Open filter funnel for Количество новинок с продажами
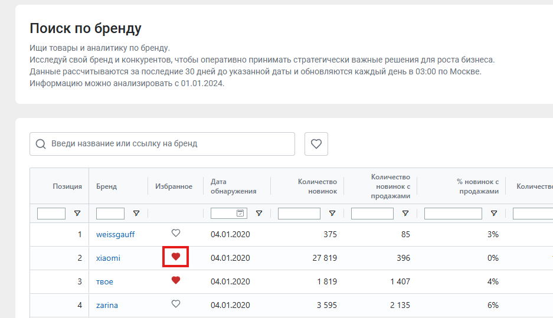553x318 pixels. coord(405,214)
